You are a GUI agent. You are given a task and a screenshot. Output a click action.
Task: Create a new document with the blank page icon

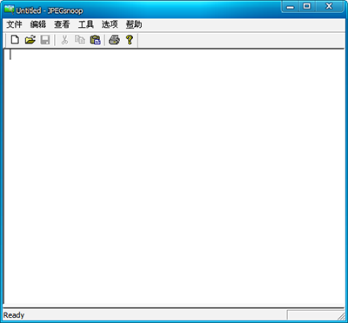point(15,40)
